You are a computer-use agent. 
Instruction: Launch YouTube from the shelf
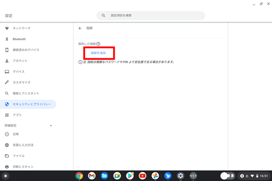(x=142, y=176)
